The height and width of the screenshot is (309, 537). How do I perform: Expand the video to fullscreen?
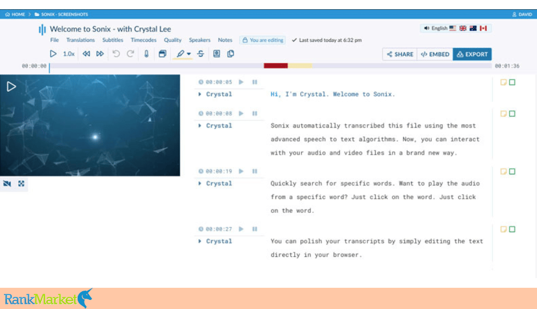point(21,184)
